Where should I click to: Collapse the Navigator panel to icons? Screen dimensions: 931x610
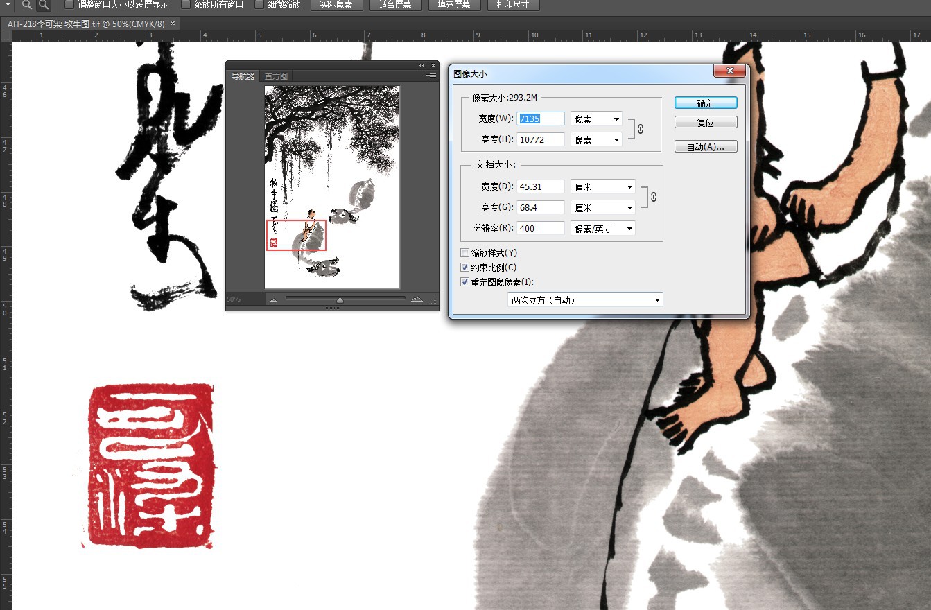[421, 65]
